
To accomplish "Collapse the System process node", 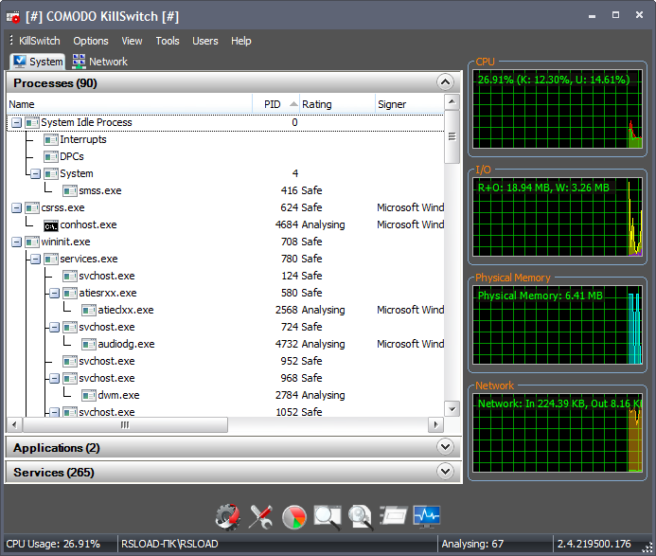I will click(x=36, y=173).
